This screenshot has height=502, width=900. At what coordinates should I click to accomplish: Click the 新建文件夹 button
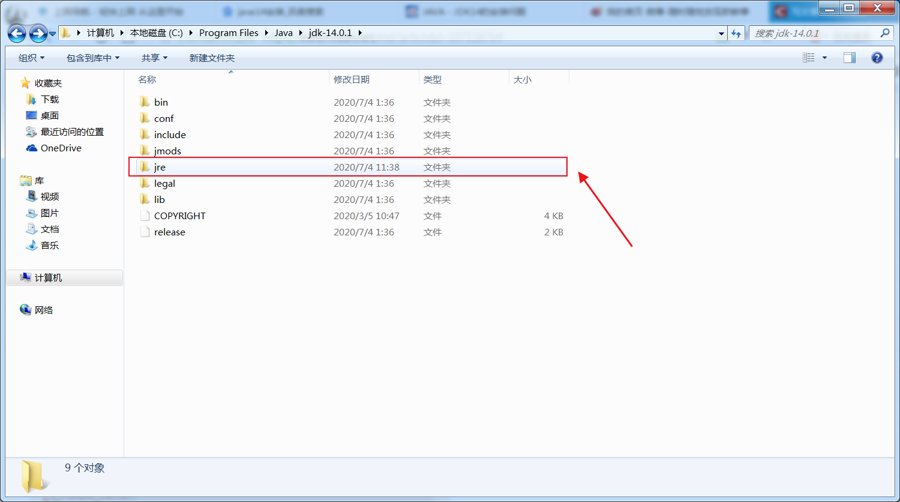pos(213,57)
